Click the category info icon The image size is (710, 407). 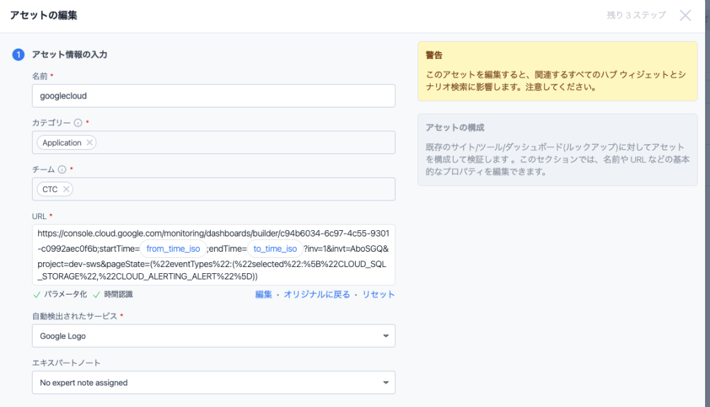tap(78, 123)
